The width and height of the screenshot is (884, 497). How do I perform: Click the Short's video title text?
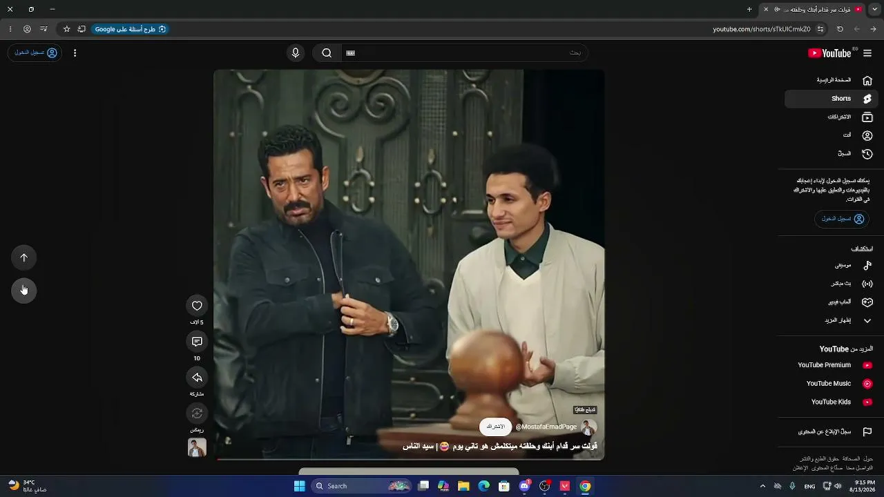click(500, 447)
